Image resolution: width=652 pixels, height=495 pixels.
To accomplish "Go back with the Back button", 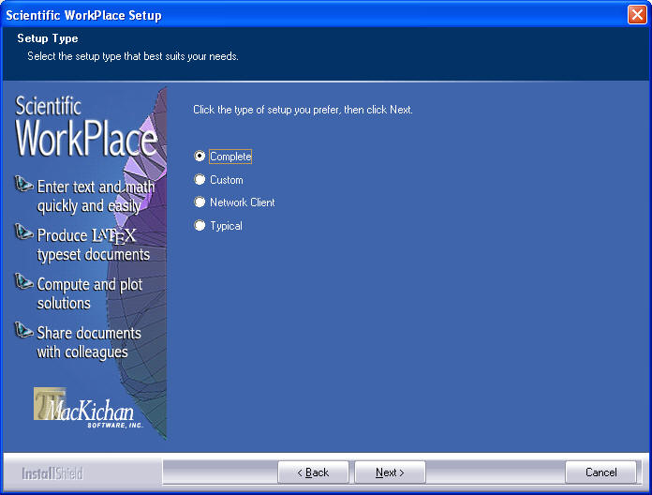I will click(313, 472).
